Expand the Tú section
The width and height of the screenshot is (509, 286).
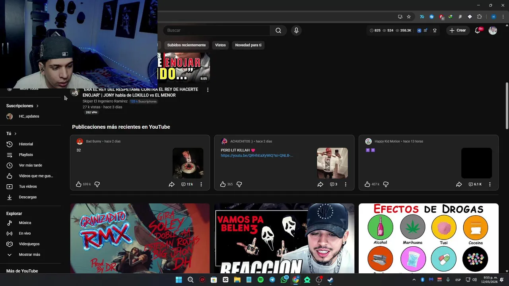coord(12,133)
